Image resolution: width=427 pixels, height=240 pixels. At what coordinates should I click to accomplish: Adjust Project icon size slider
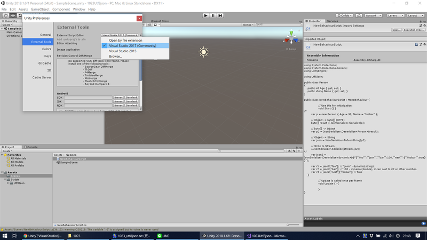(x=293, y=225)
